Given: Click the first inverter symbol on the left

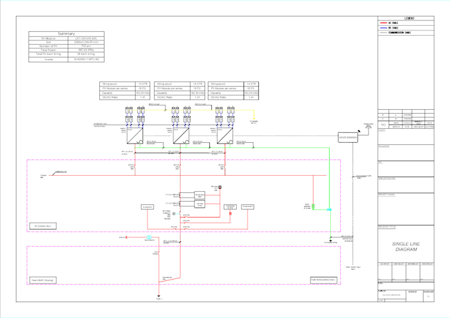Looking at the screenshot, I should pos(135,136).
